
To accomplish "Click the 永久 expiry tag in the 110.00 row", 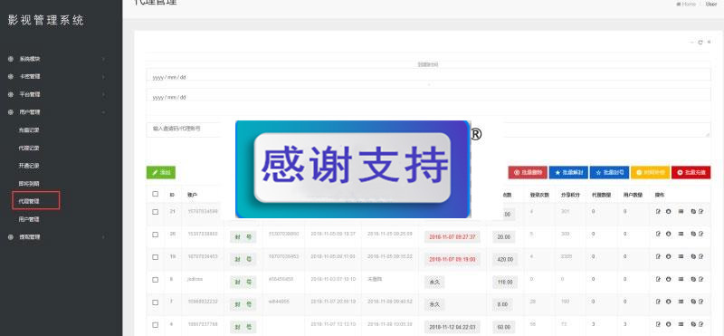I will (434, 283).
